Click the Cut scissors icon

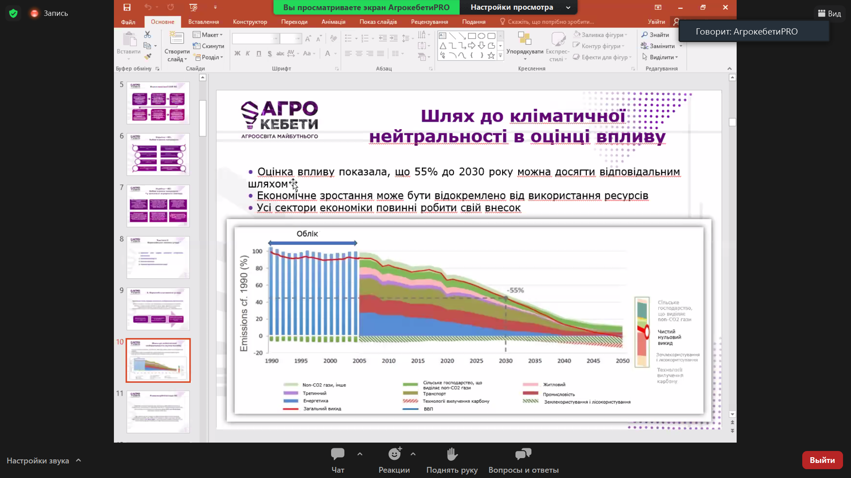point(148,35)
